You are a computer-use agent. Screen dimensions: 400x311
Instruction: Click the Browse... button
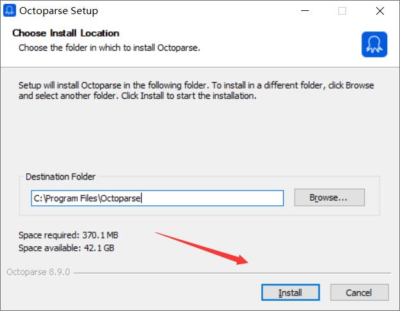pos(329,198)
